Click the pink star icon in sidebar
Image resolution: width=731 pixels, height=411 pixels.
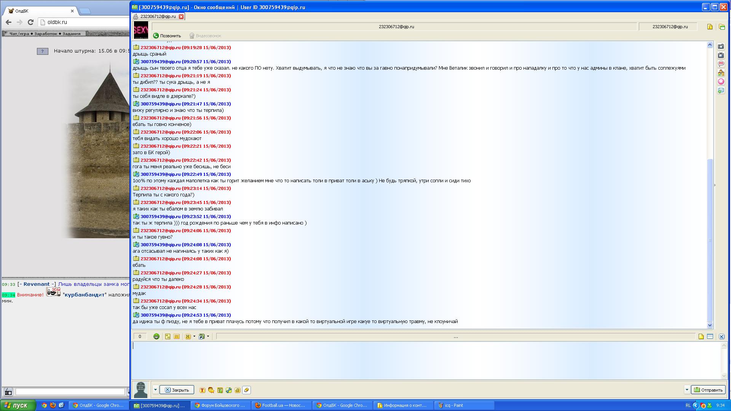(x=721, y=81)
